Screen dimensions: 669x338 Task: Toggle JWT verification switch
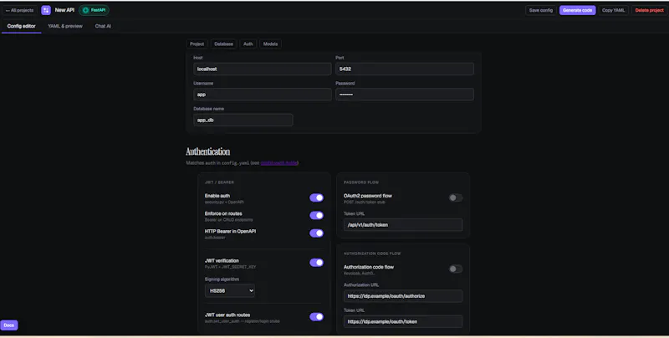coord(316,263)
